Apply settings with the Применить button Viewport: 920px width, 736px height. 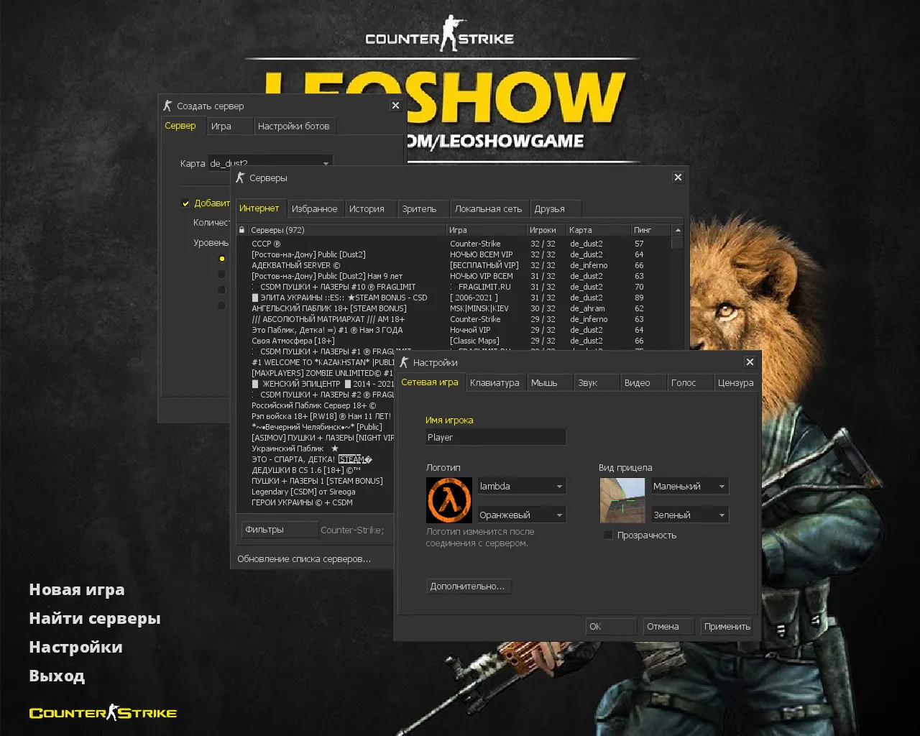pyautogui.click(x=726, y=626)
